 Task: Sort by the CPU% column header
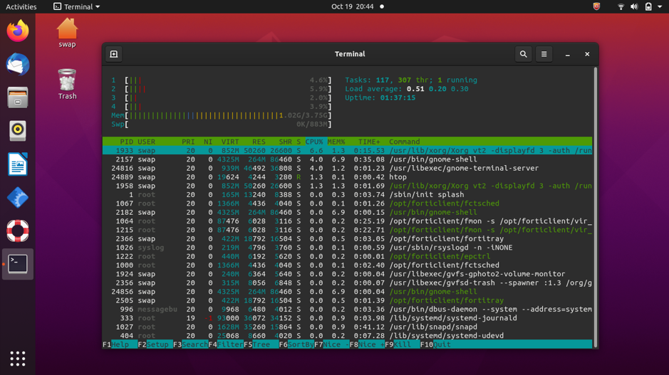click(x=314, y=142)
